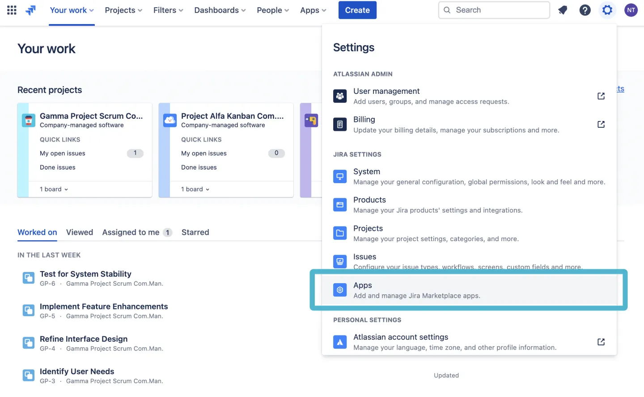Open the NT user profile avatar
Screen dimensions: 644x397
[x=631, y=10]
